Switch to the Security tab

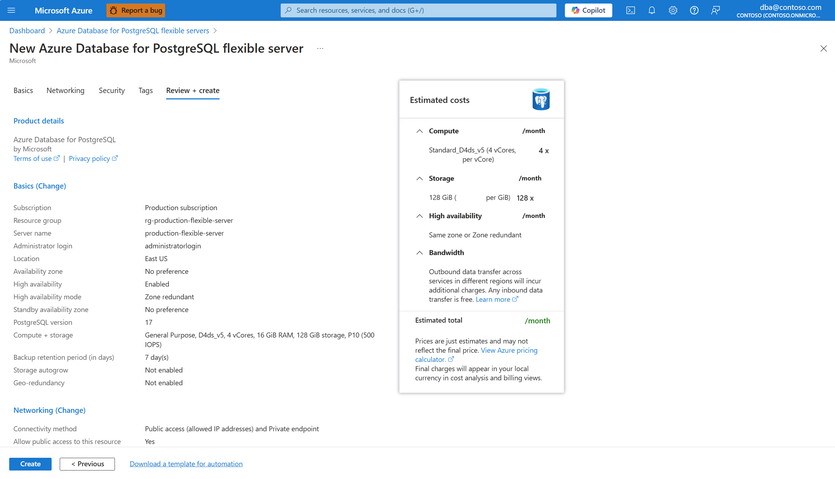112,91
